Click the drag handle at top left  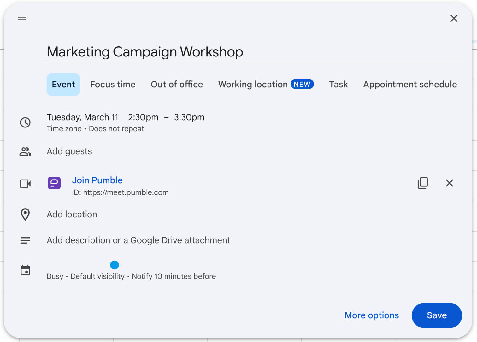pyautogui.click(x=22, y=18)
